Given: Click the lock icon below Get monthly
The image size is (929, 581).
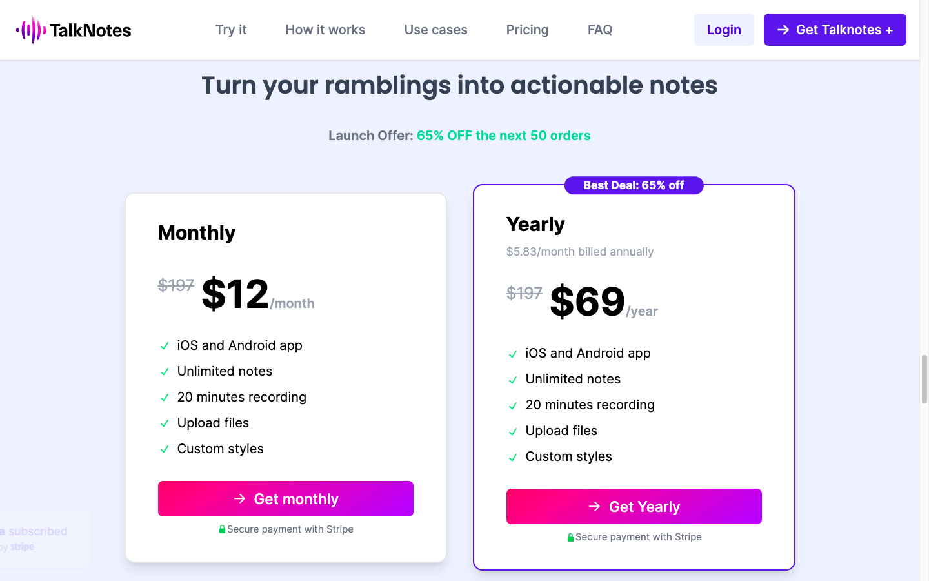Looking at the screenshot, I should coord(222,529).
